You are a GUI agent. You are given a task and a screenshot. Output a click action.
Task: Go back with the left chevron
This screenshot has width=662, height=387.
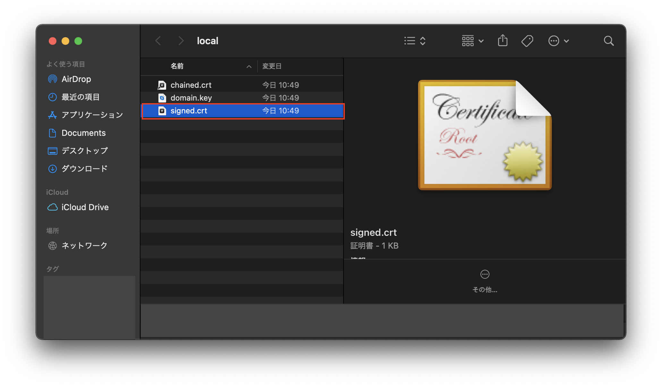(x=158, y=41)
